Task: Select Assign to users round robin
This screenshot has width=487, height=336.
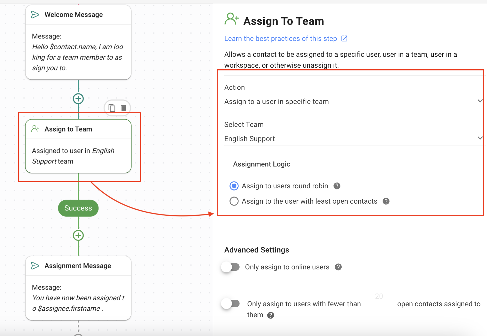Action: (234, 186)
